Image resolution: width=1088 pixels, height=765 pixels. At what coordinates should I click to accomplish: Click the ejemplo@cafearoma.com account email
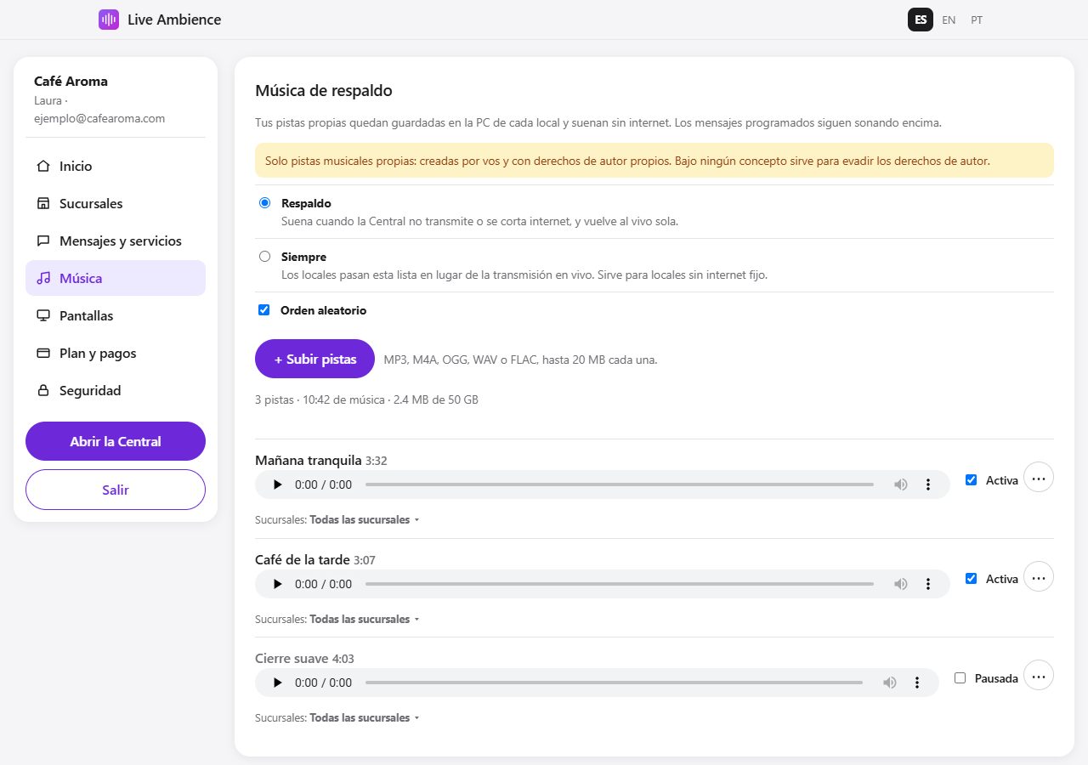point(99,118)
